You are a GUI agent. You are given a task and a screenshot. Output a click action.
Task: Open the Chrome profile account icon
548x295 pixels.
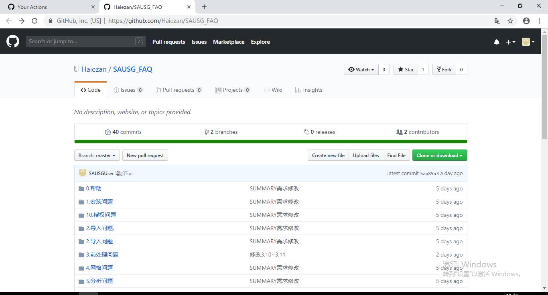526,21
